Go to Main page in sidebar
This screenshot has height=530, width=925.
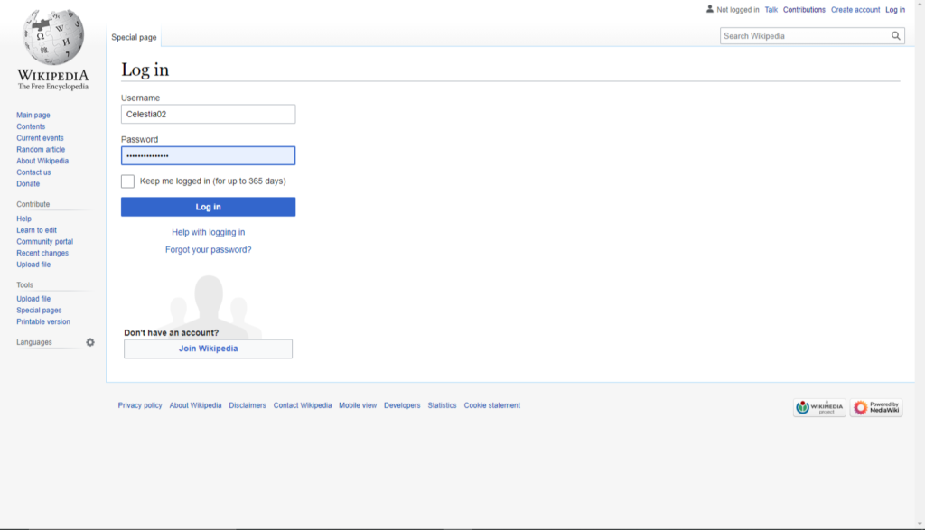click(x=33, y=115)
